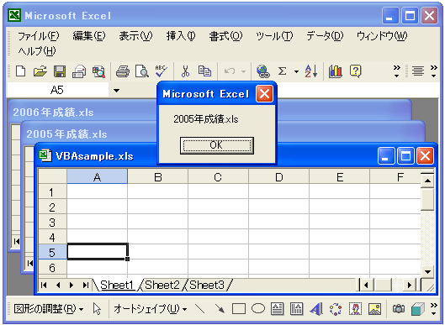Click the camera icon on drawing toolbar
This screenshot has height=325, width=445.
399,308
